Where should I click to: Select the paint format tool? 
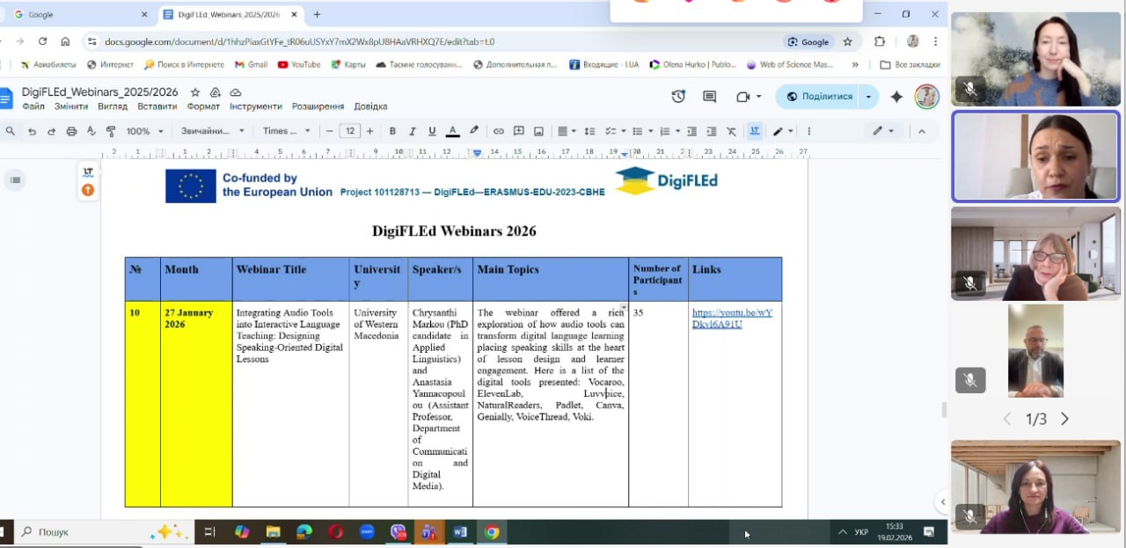pyautogui.click(x=111, y=131)
